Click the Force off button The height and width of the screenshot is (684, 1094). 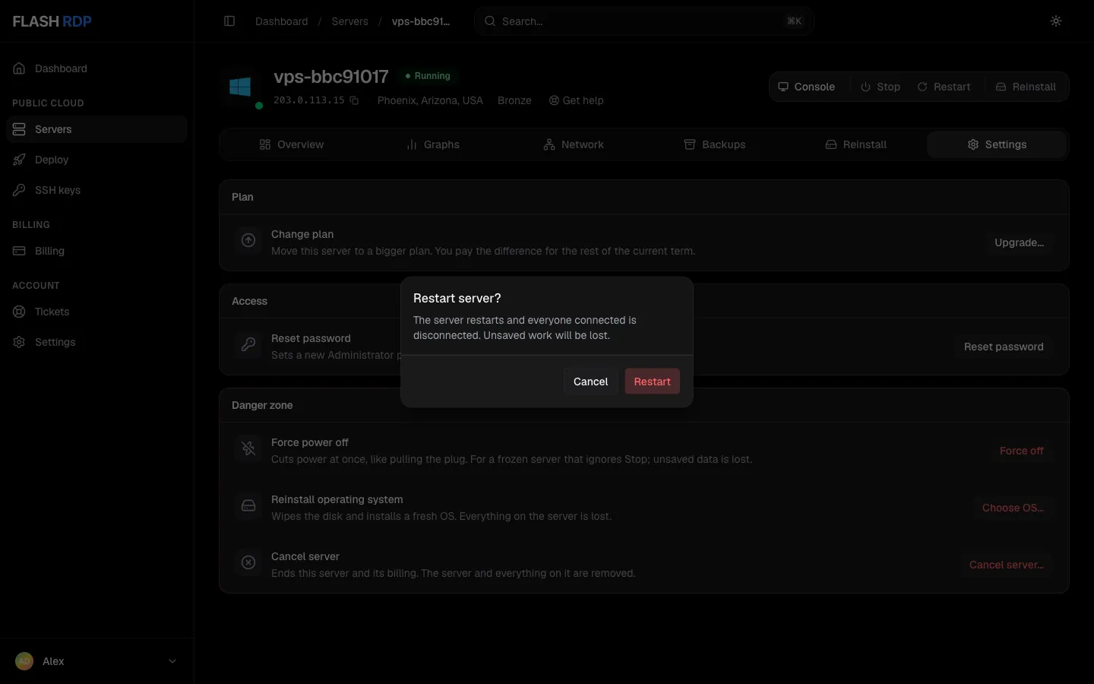pos(1022,451)
